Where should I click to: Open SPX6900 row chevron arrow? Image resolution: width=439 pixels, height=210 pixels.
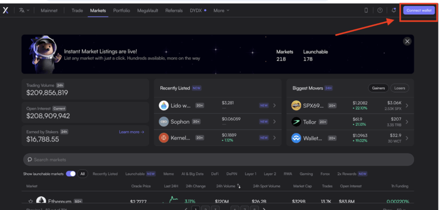pyautogui.click(x=407, y=105)
